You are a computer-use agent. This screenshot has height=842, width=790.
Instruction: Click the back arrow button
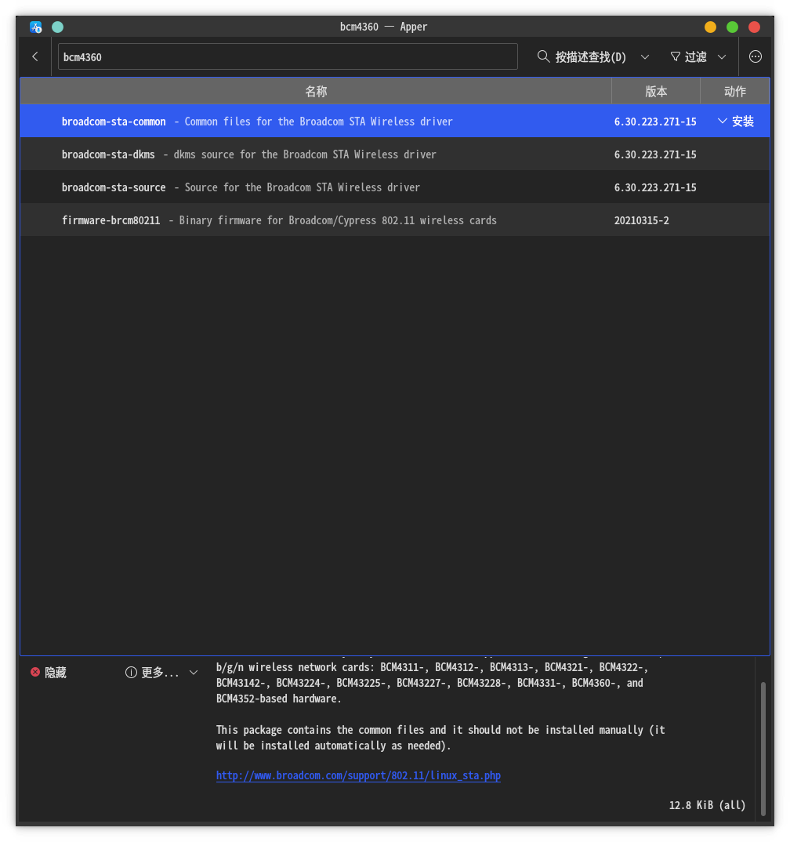(35, 56)
